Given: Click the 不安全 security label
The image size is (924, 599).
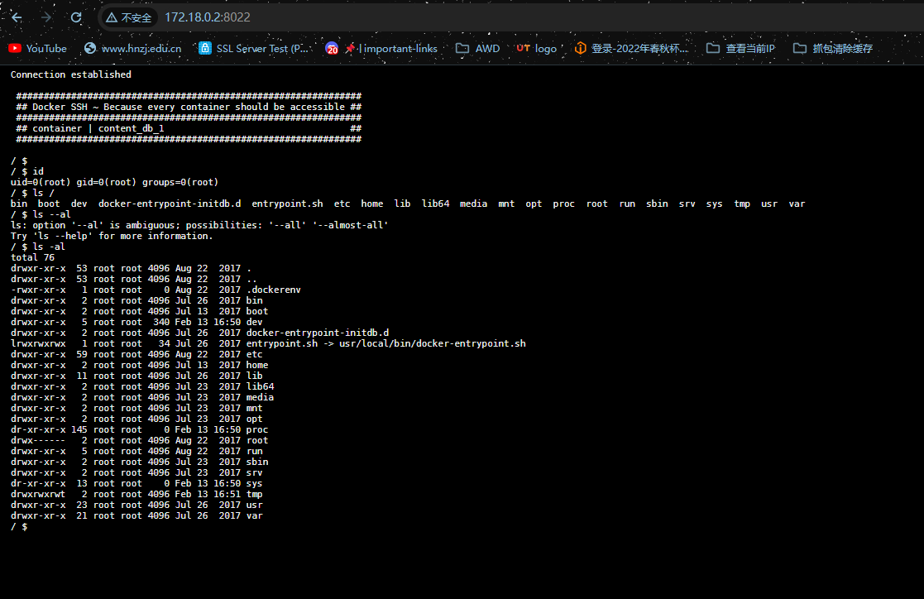Looking at the screenshot, I should (136, 17).
